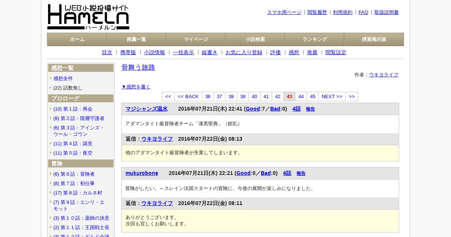Open sidebar 第１話：再会
Viewport: 451px width, 237px height.
coord(73,109)
